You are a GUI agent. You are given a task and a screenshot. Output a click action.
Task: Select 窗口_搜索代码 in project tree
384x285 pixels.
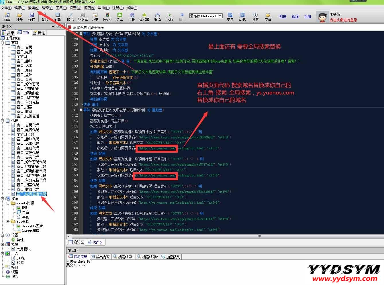coord(28,185)
